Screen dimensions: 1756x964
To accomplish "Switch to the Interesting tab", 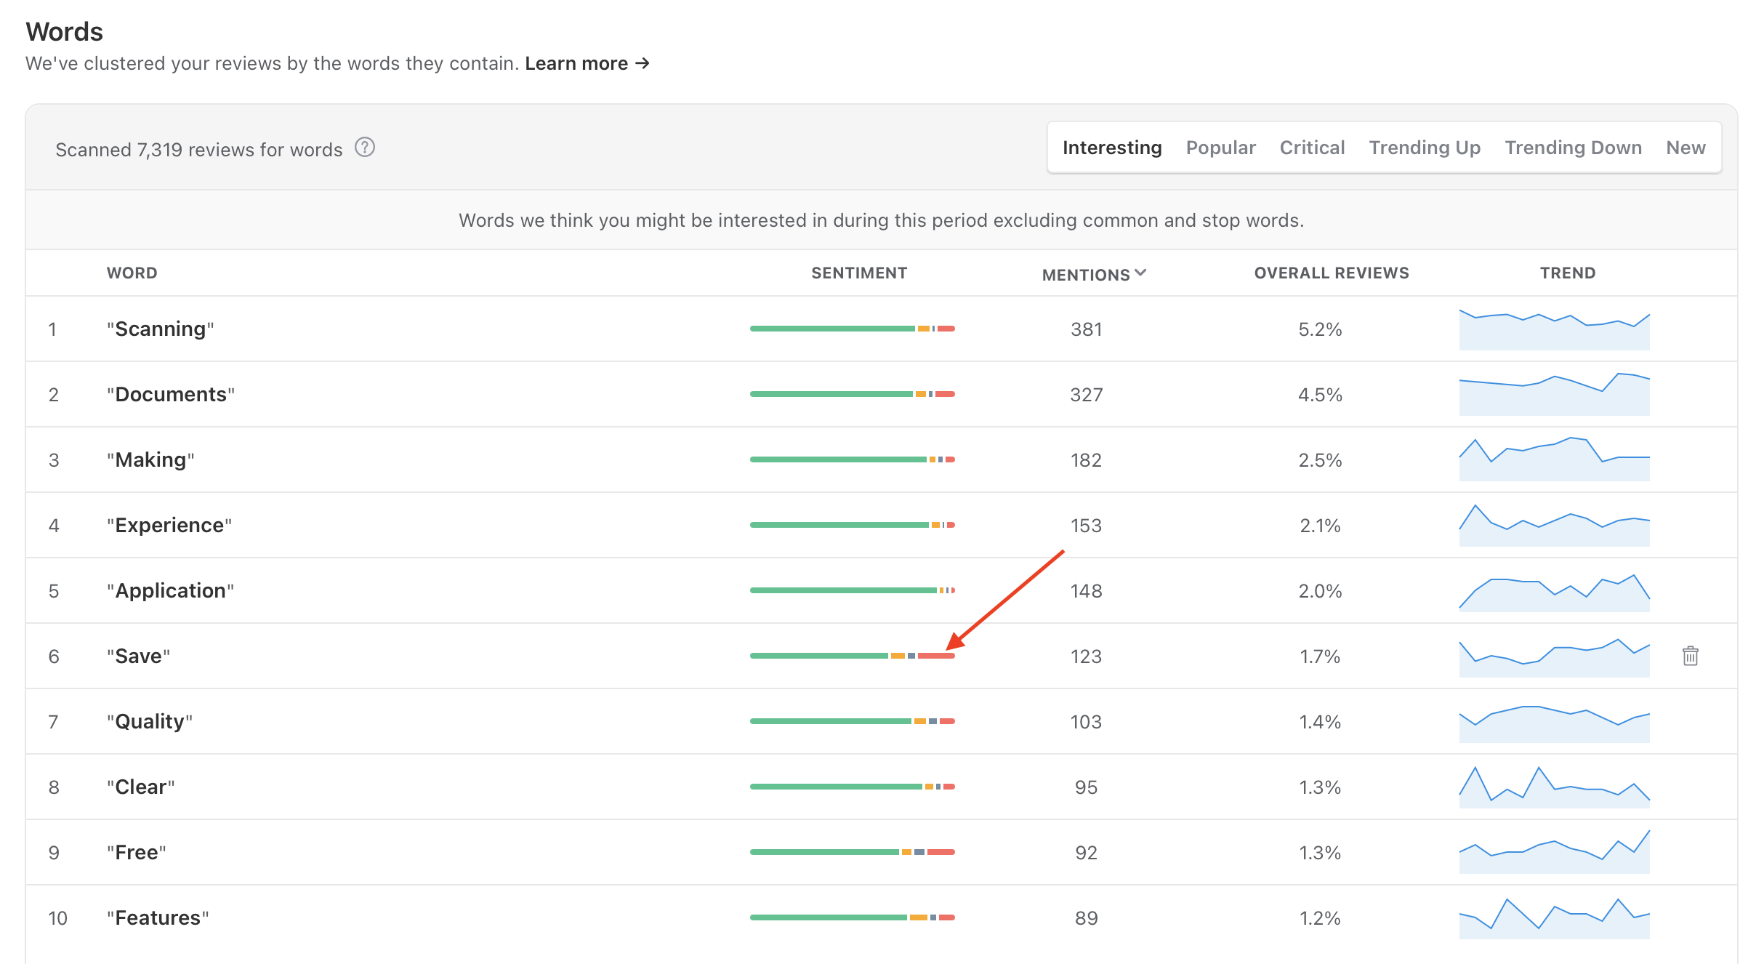I will click(1112, 148).
